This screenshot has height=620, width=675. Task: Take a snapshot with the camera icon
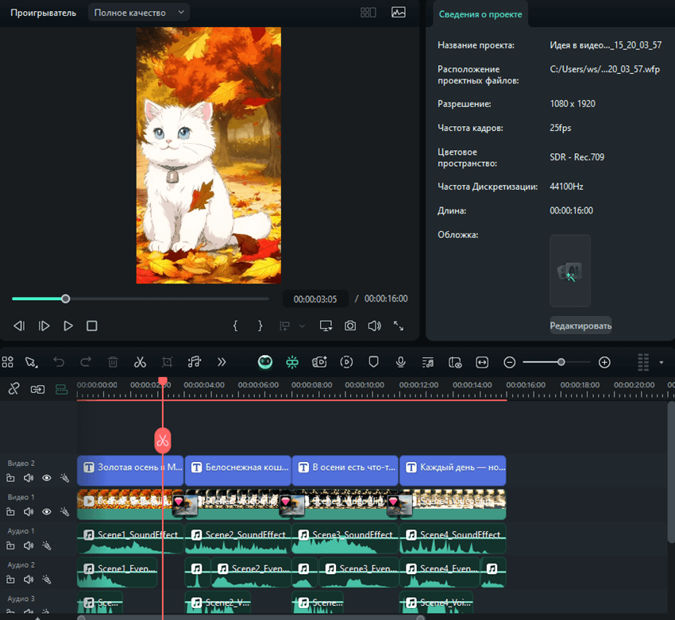pyautogui.click(x=350, y=325)
